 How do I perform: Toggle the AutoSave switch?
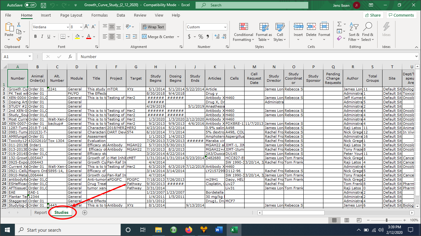coord(30,5)
